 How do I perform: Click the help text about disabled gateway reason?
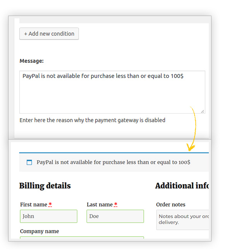click(x=92, y=120)
